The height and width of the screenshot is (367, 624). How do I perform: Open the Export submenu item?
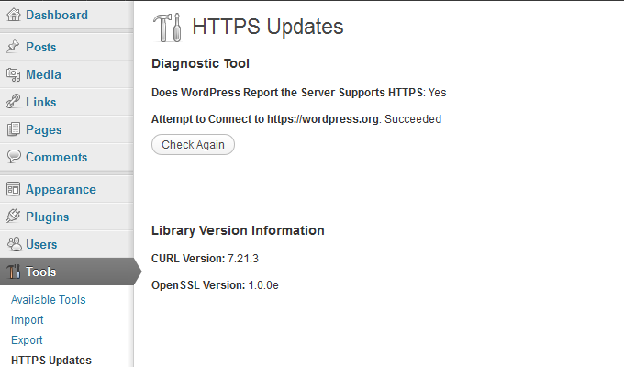[27, 339]
